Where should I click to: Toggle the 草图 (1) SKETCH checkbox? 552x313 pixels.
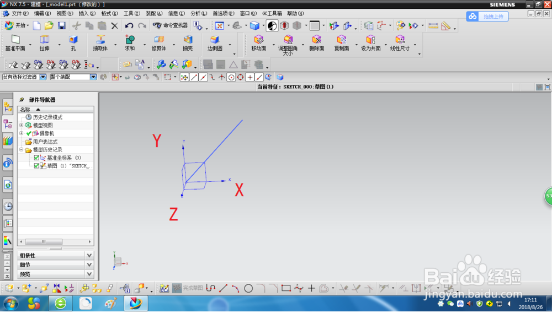click(36, 166)
